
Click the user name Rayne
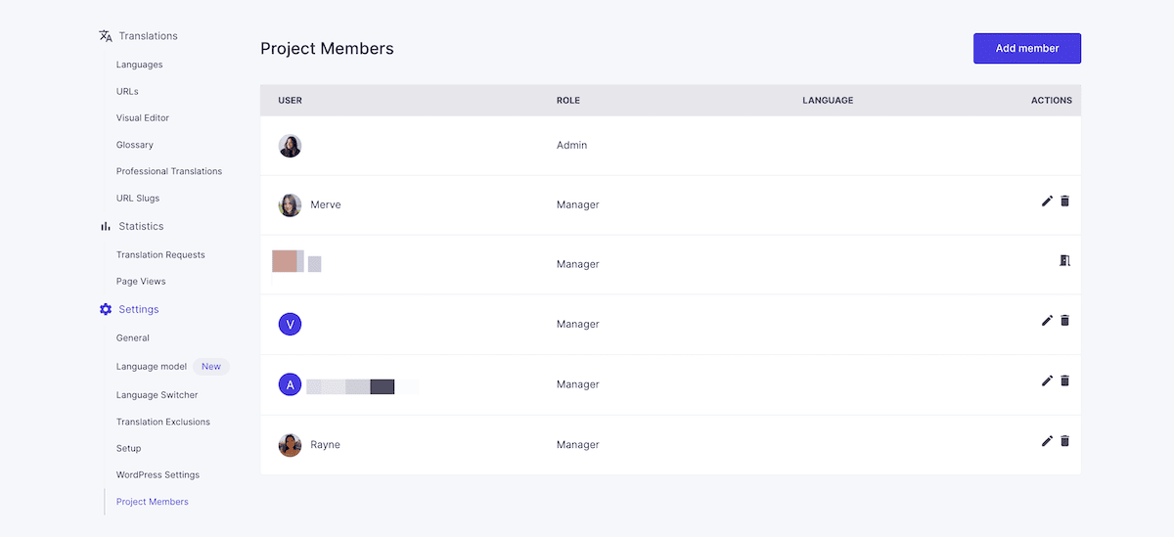tap(326, 445)
